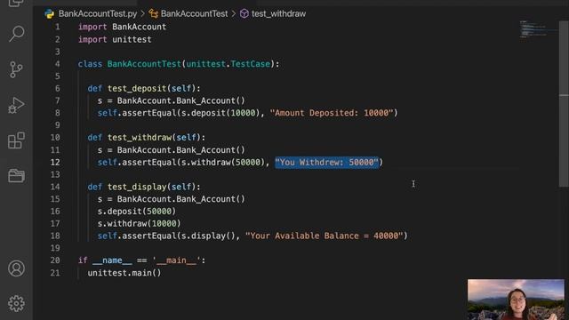
Task: Open the Run and Debug view
Action: point(16,105)
